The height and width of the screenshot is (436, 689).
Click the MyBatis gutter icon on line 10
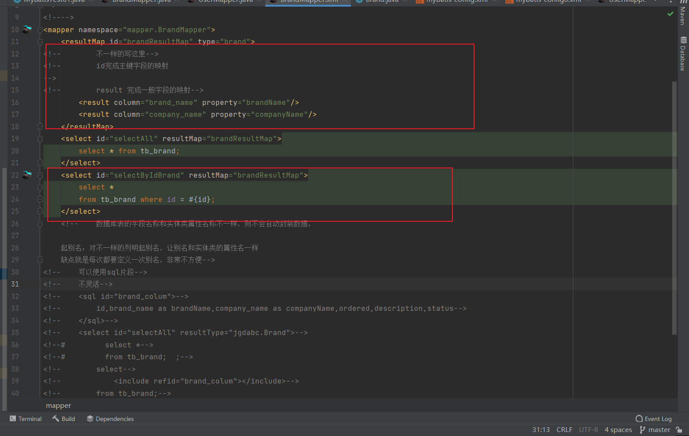(x=27, y=29)
